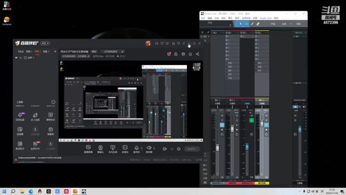Screen dimensions: 346x195
Task: Toggle record arm dot on channel 4
Action: tap(266, 130)
